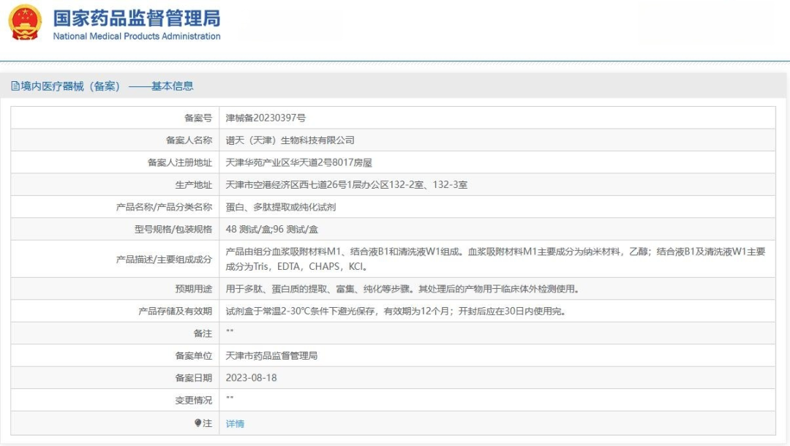Click the company name 谱天(天津)生物科技有限公司

290,140
